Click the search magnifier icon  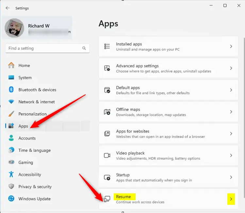point(84,48)
